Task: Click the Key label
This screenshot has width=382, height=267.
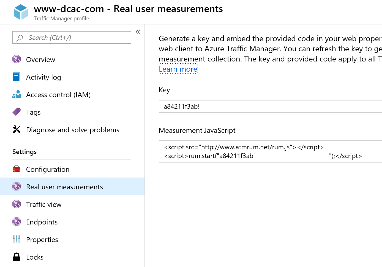Action: [164, 90]
